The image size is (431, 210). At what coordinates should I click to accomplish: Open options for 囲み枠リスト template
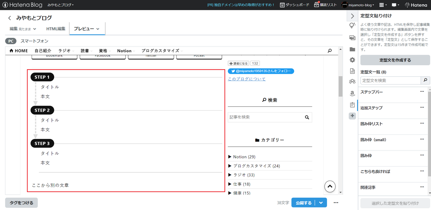422,123
